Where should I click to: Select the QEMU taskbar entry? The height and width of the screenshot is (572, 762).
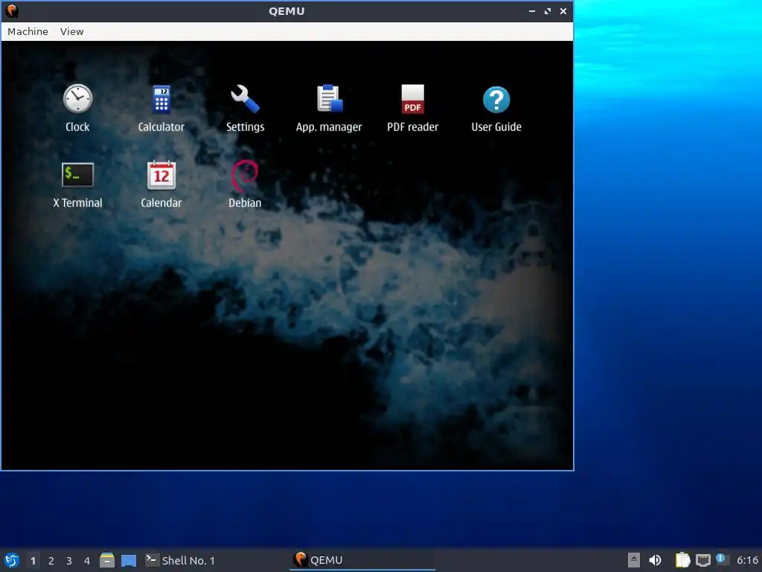pyautogui.click(x=362, y=560)
